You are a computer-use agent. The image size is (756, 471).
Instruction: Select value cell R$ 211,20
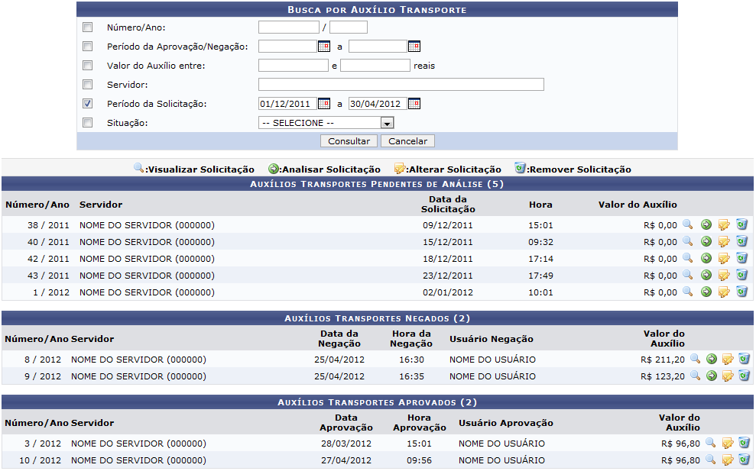(x=663, y=360)
